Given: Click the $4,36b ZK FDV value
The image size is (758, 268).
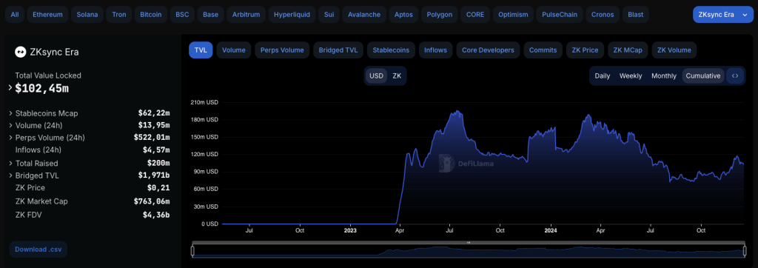Looking at the screenshot, I should [155, 215].
